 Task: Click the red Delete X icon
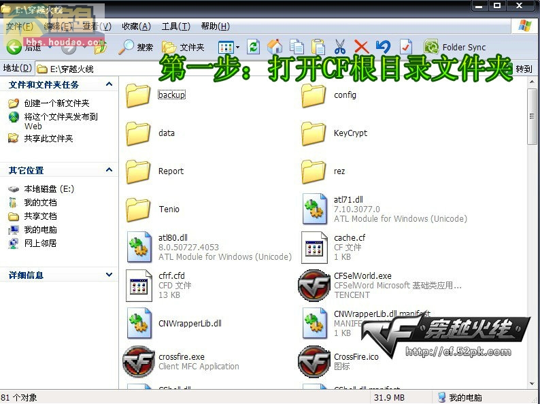tap(361, 47)
